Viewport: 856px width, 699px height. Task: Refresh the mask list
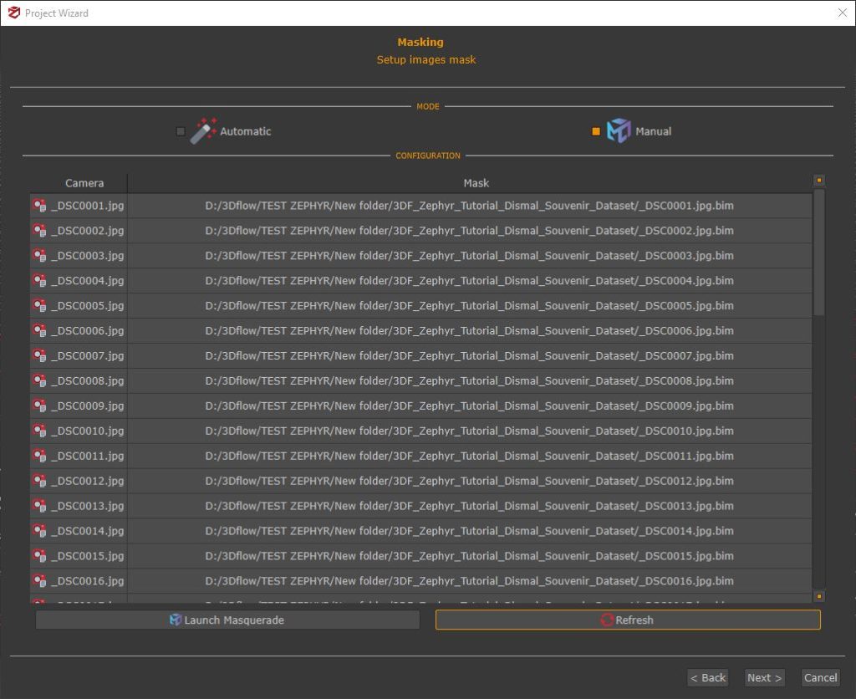click(627, 620)
